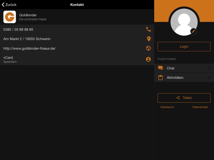The image size is (214, 160).
Task: Share the app via Teilen button
Action: (x=184, y=98)
